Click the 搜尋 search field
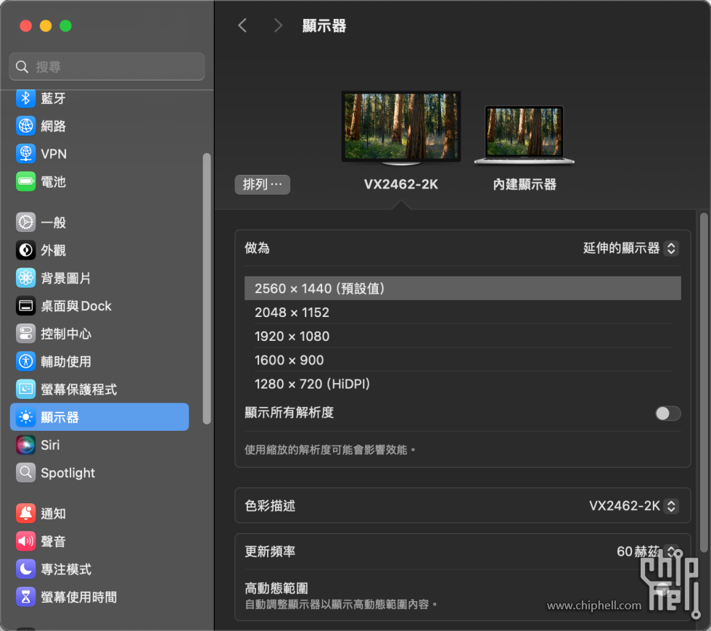Image resolution: width=711 pixels, height=631 pixels. [107, 67]
